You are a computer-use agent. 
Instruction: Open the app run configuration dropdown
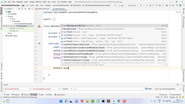coord(122,5)
